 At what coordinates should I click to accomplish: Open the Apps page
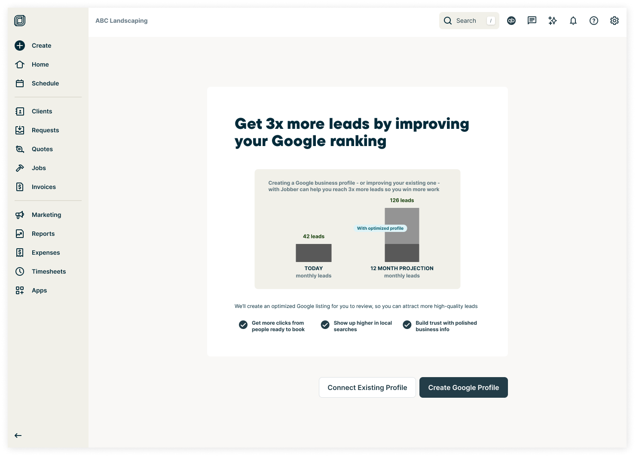pyautogui.click(x=39, y=290)
